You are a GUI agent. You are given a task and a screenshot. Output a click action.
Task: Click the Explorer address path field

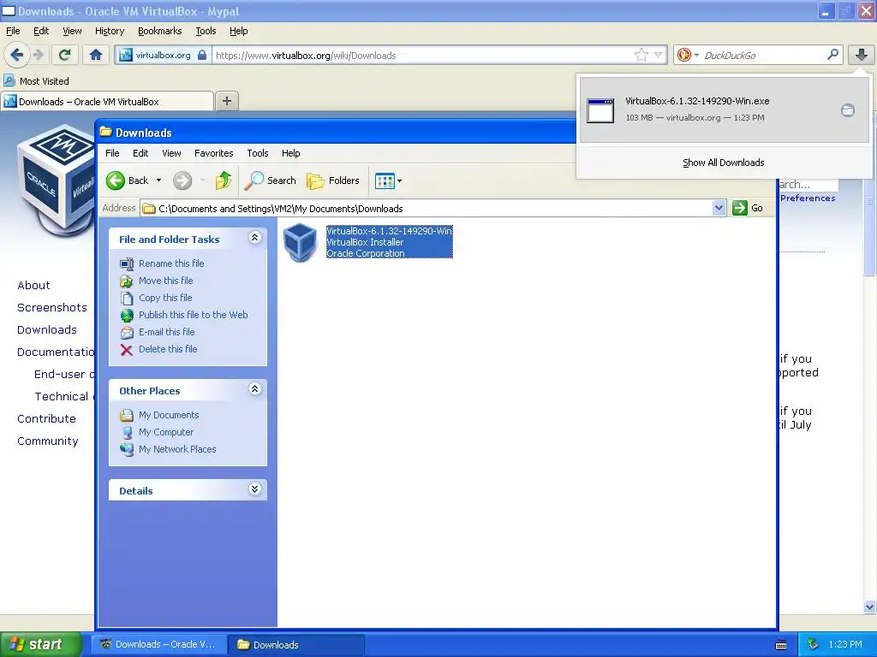tap(427, 209)
